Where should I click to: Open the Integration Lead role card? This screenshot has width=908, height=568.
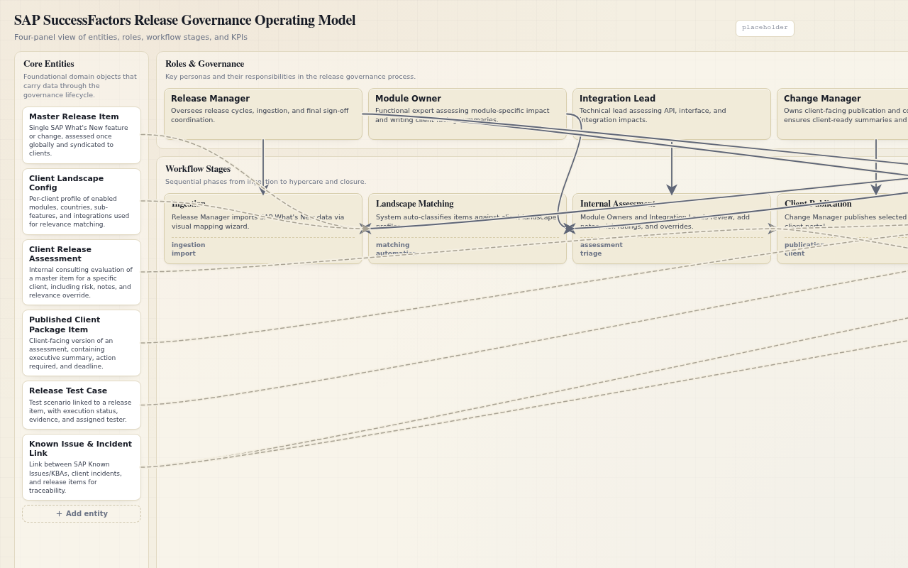pos(672,114)
